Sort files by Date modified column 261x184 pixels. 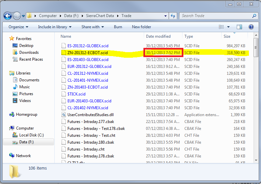pos(158,36)
